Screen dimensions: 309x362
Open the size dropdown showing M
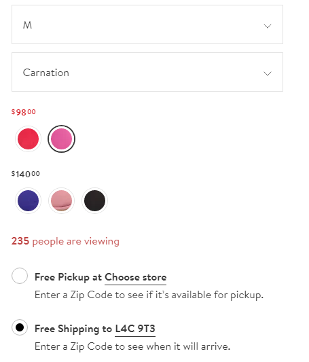[x=147, y=24]
